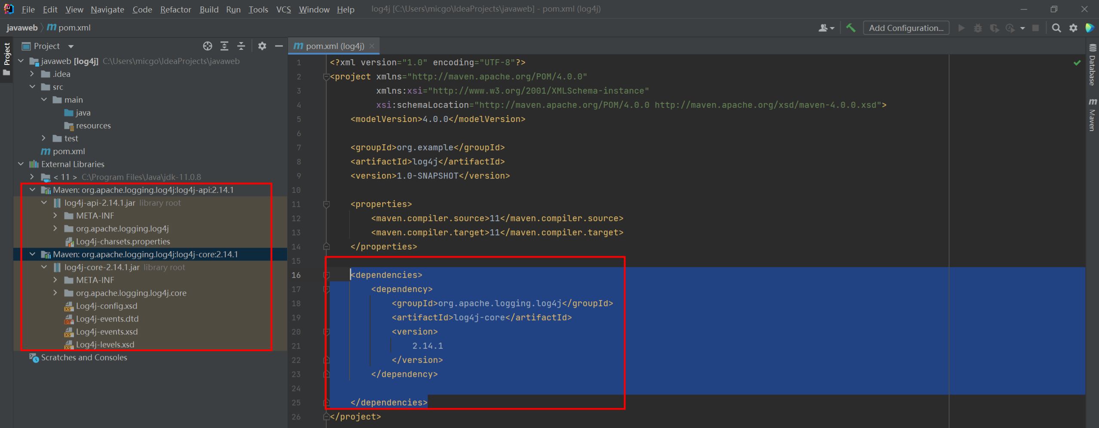Click Expand All icon in Project panel

(x=224, y=46)
